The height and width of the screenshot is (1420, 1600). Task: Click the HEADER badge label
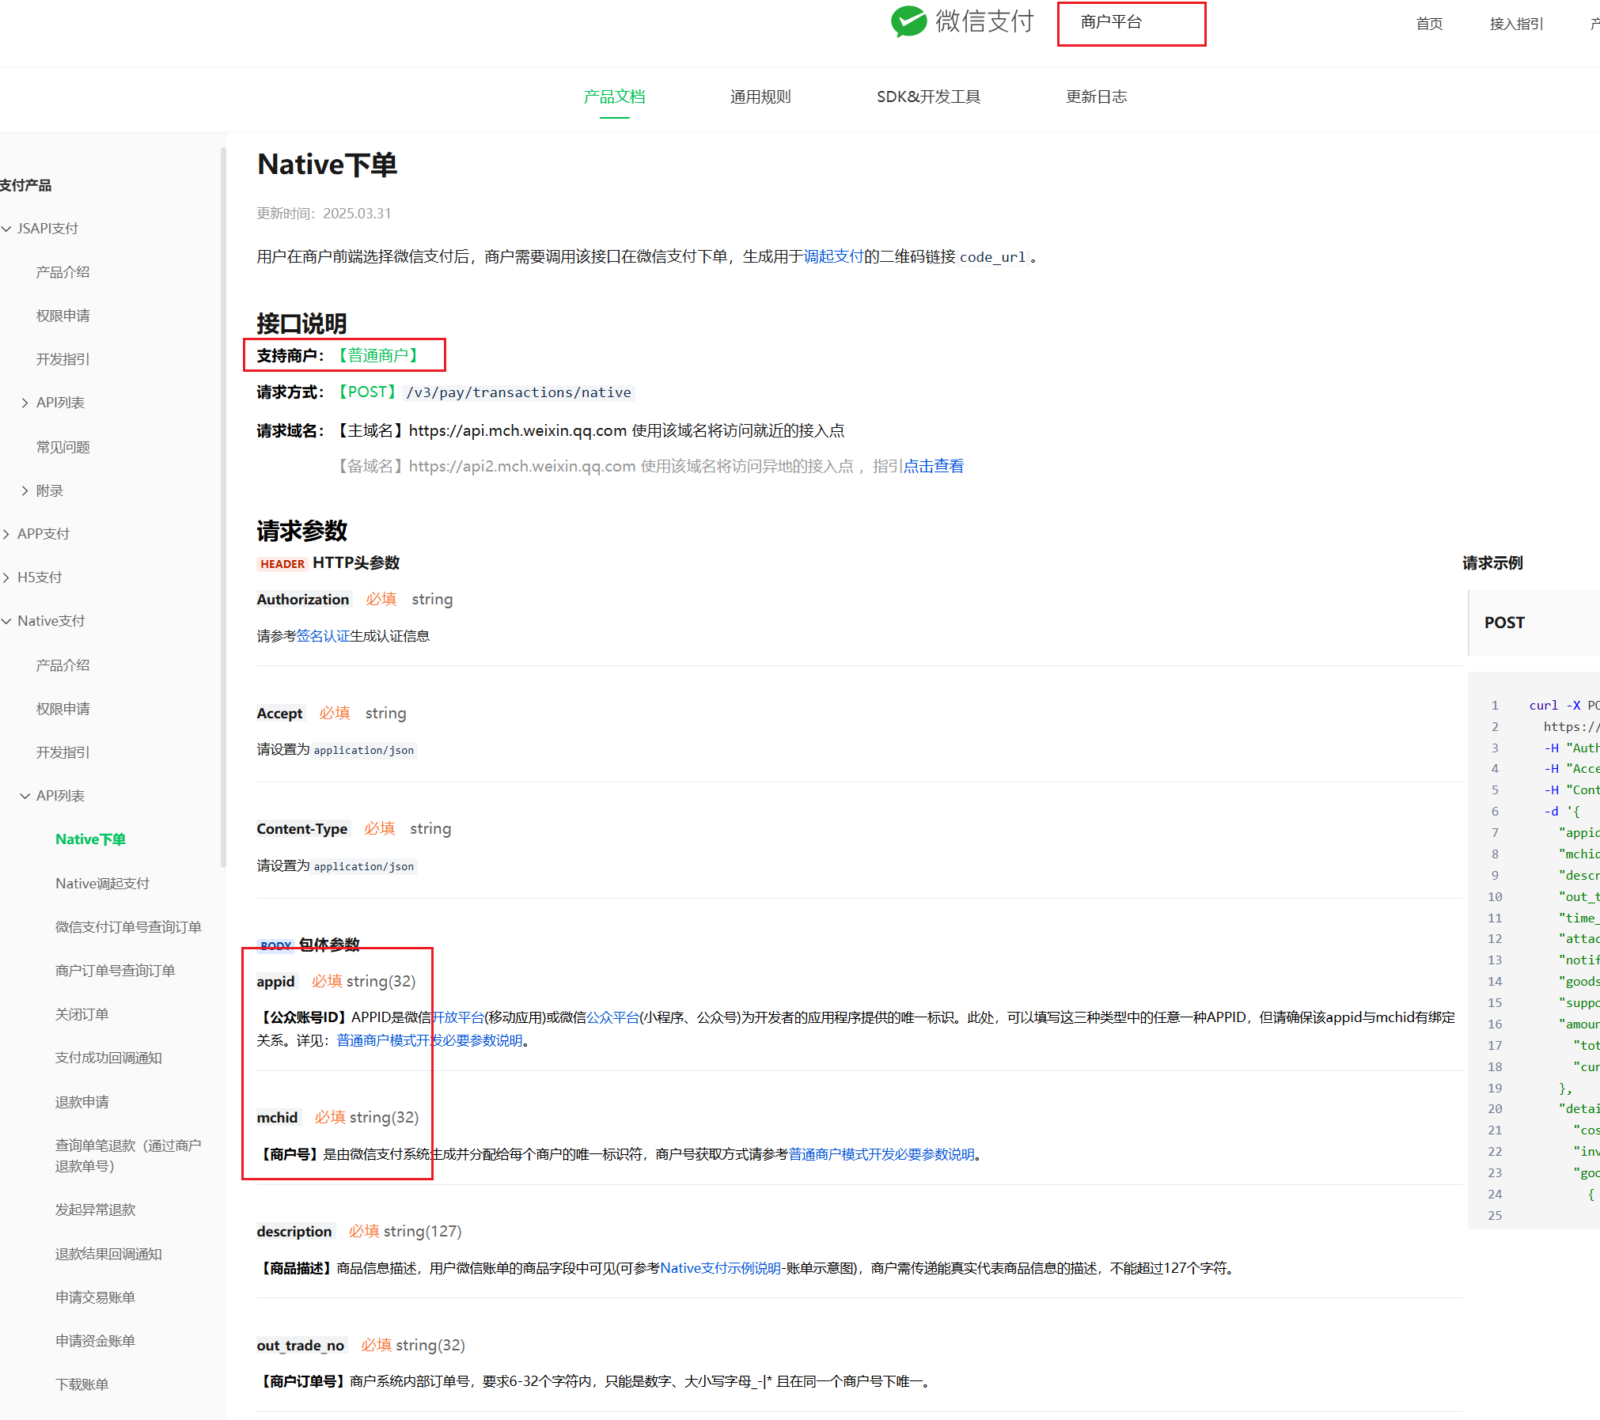click(x=282, y=564)
